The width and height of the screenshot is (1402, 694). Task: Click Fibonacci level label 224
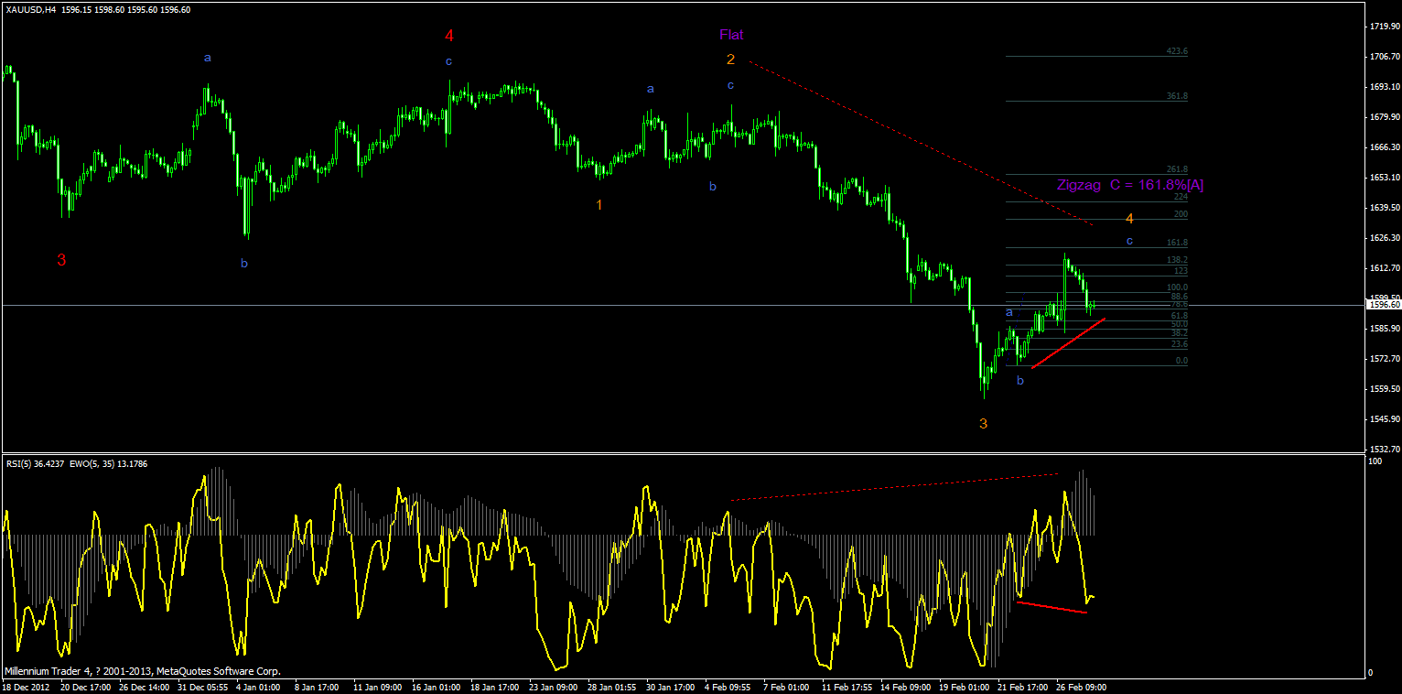[1181, 197]
